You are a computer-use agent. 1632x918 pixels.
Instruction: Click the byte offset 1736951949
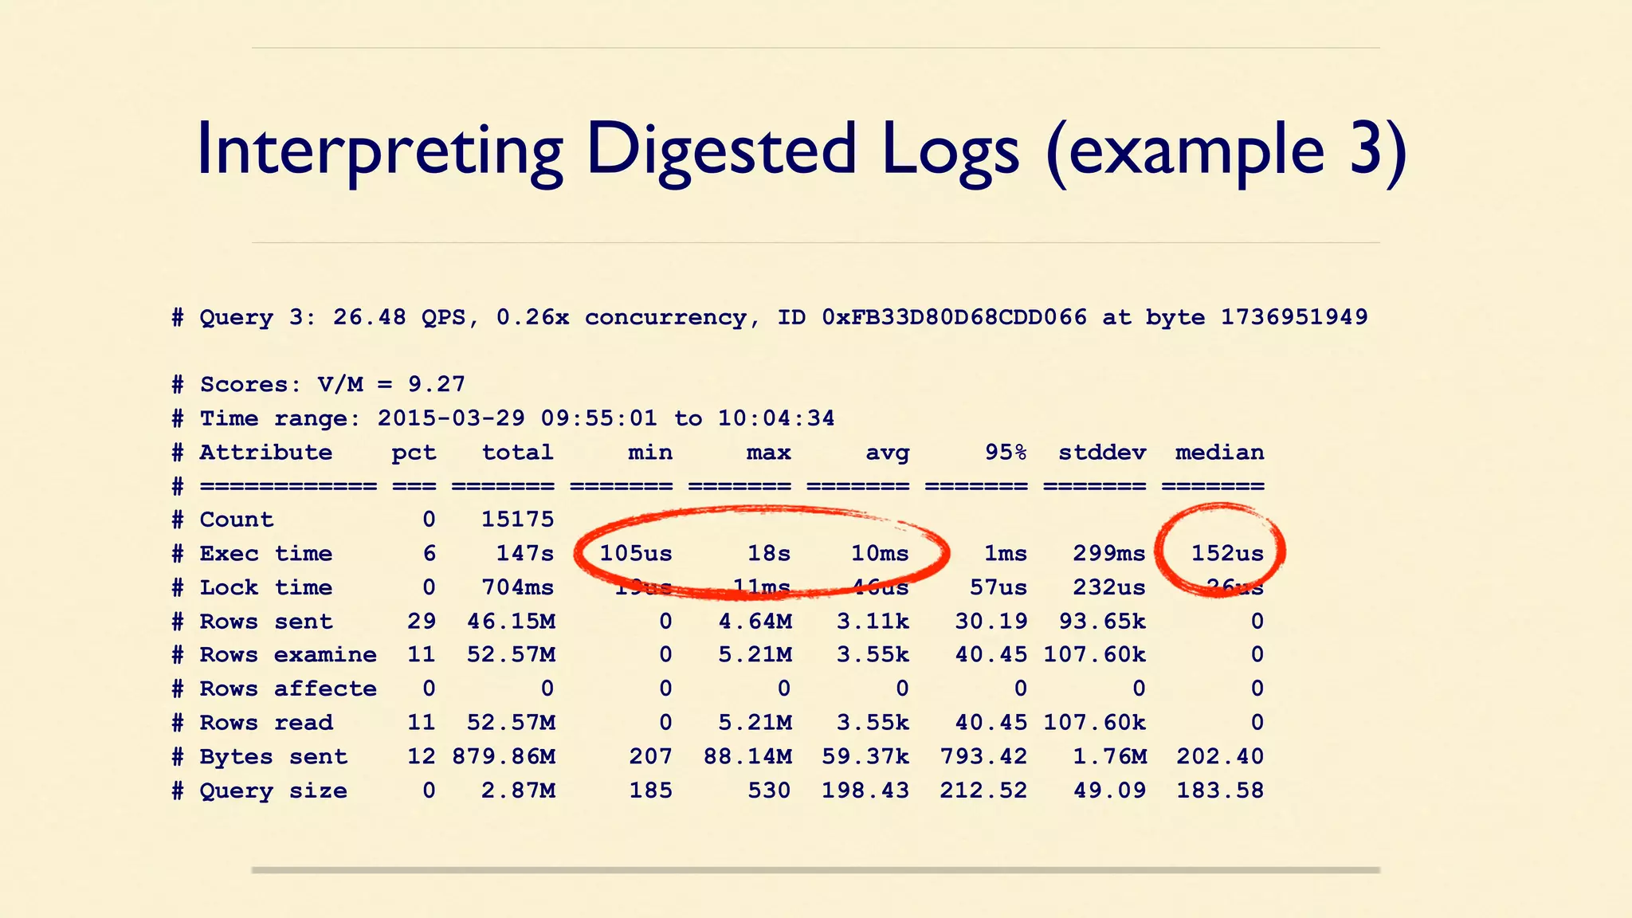1294,317
